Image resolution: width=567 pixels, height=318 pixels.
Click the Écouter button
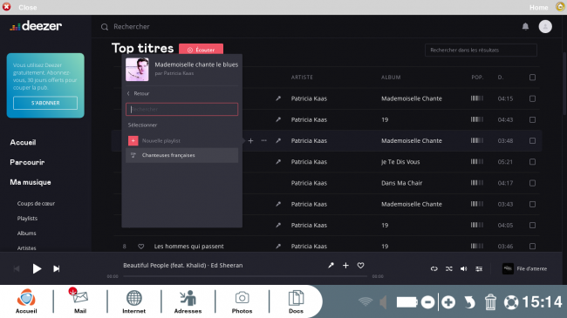pos(201,50)
